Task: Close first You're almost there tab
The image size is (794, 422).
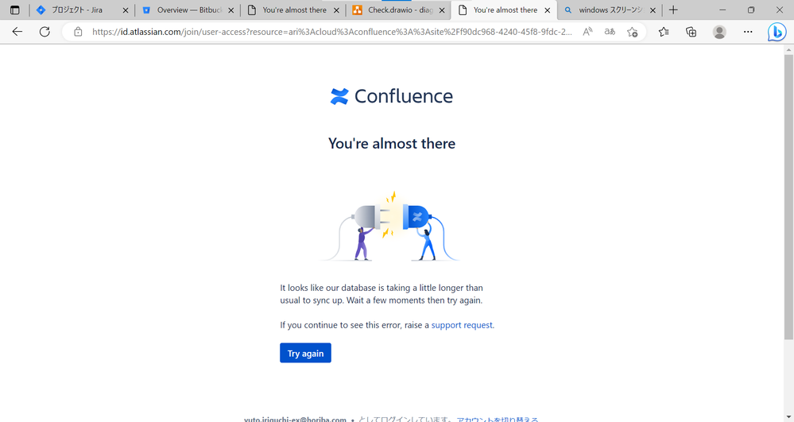Action: pyautogui.click(x=336, y=10)
